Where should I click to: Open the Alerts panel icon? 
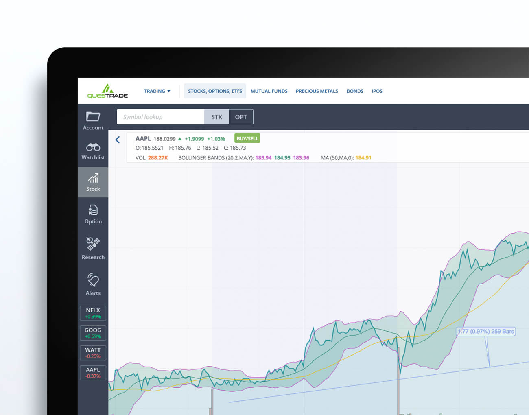click(x=93, y=284)
